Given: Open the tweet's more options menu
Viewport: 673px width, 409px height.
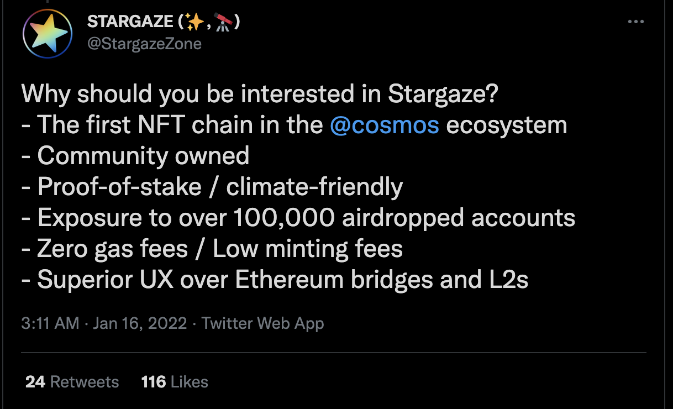Looking at the screenshot, I should (x=636, y=22).
